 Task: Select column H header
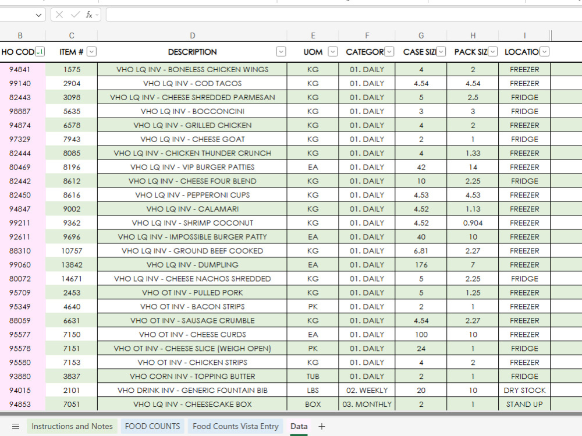[473, 36]
